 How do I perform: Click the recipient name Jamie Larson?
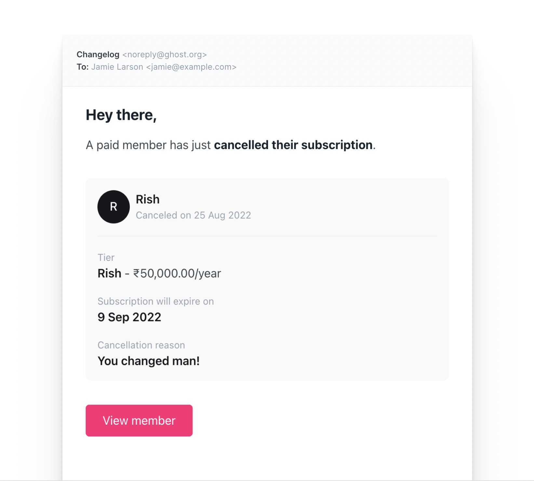point(117,67)
